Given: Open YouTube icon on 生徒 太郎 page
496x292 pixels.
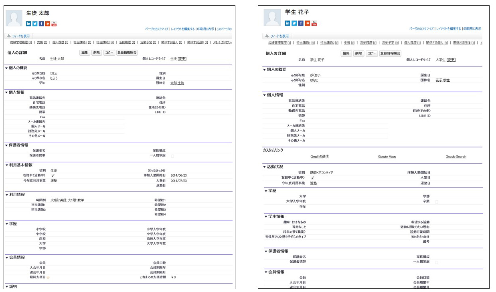Looking at the screenshot, I should [54, 23].
